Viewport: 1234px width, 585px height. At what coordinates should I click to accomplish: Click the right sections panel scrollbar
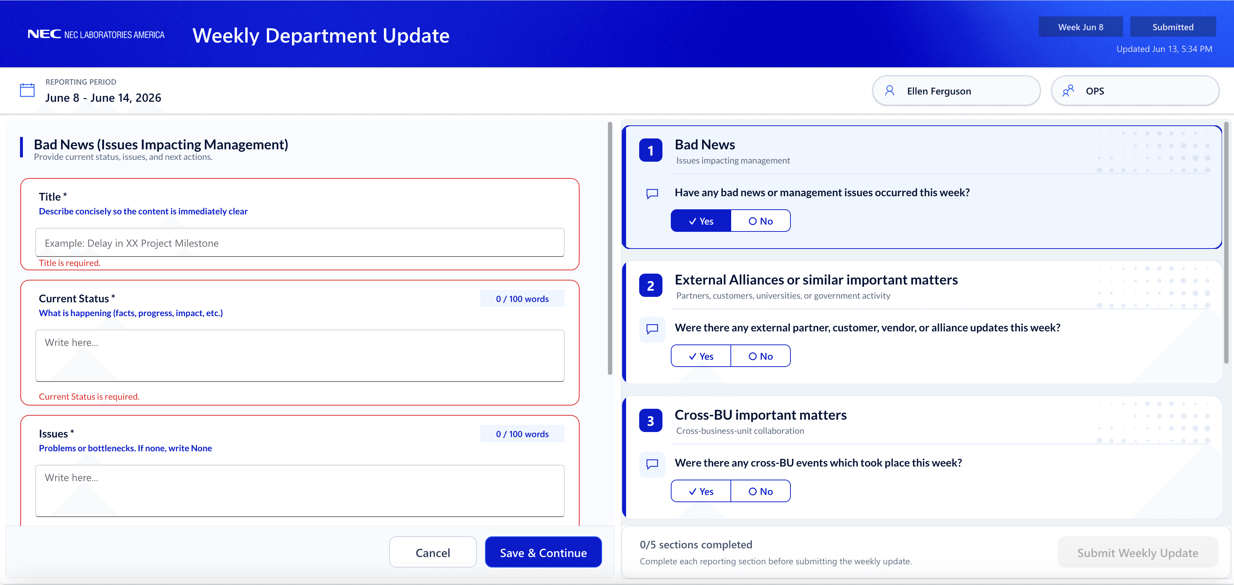coord(1226,243)
